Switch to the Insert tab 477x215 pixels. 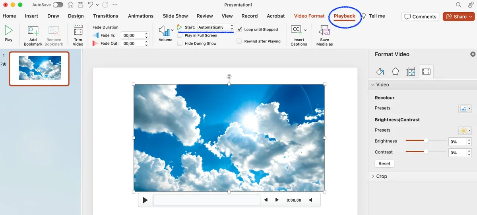[31, 16]
